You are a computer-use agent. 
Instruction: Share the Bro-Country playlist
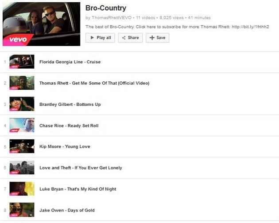[130, 38]
